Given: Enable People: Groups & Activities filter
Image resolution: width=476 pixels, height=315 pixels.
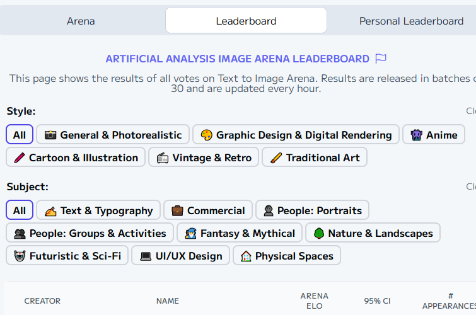Looking at the screenshot, I should tap(90, 233).
